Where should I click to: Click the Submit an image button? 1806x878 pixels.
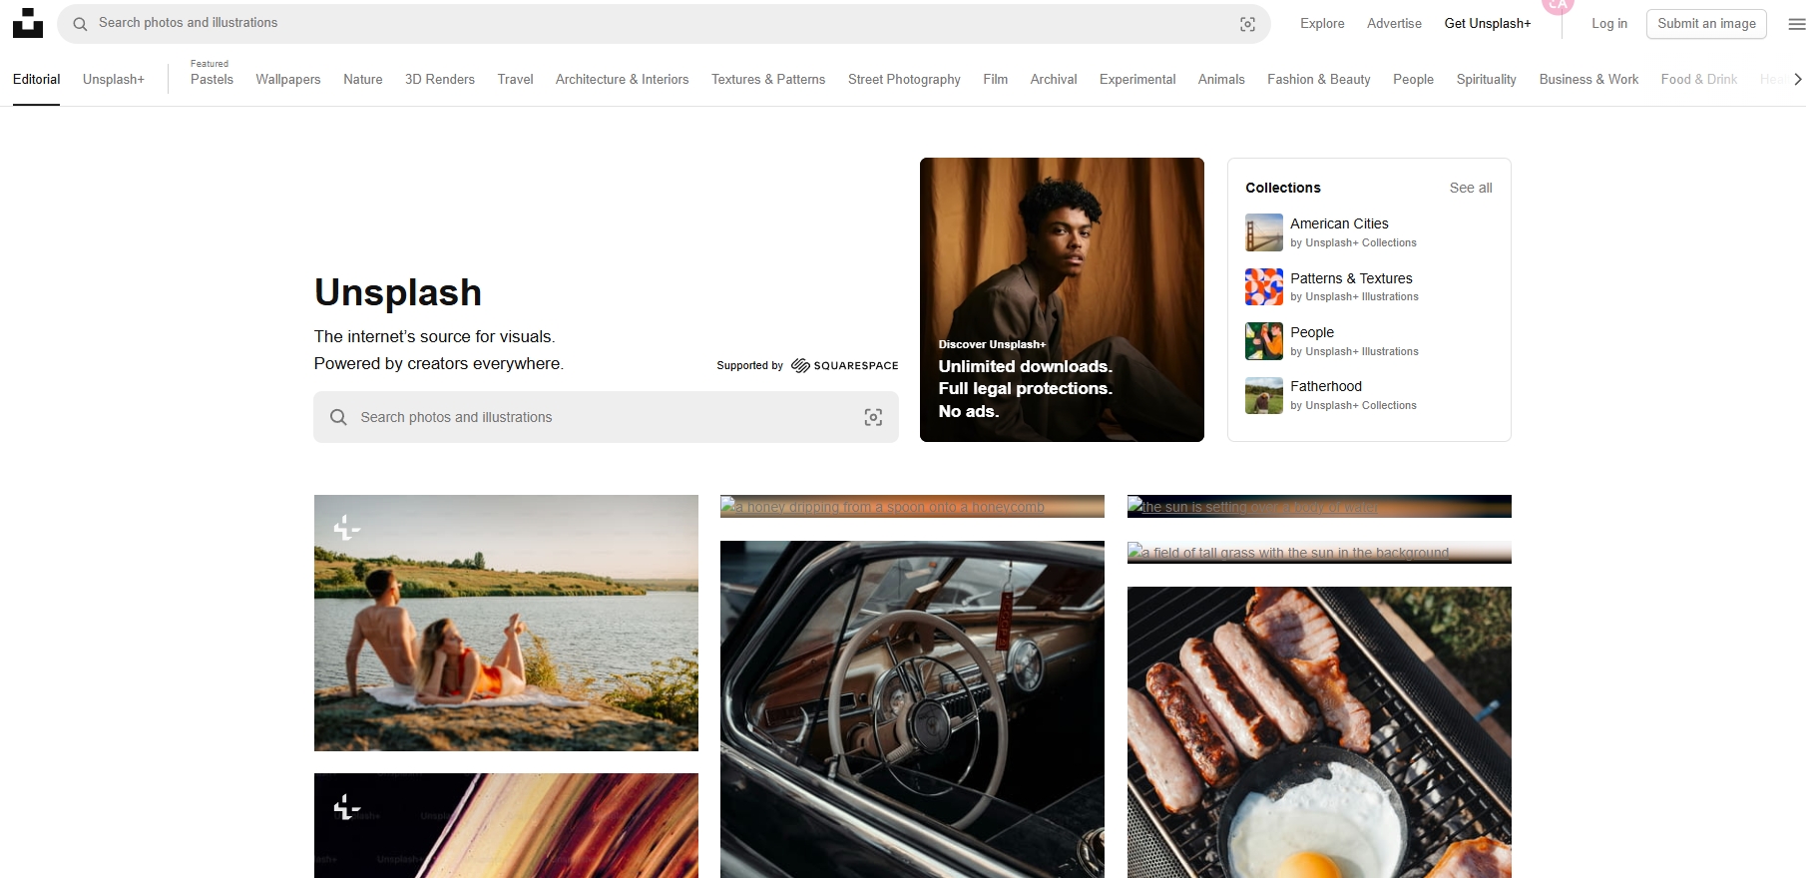(x=1706, y=24)
